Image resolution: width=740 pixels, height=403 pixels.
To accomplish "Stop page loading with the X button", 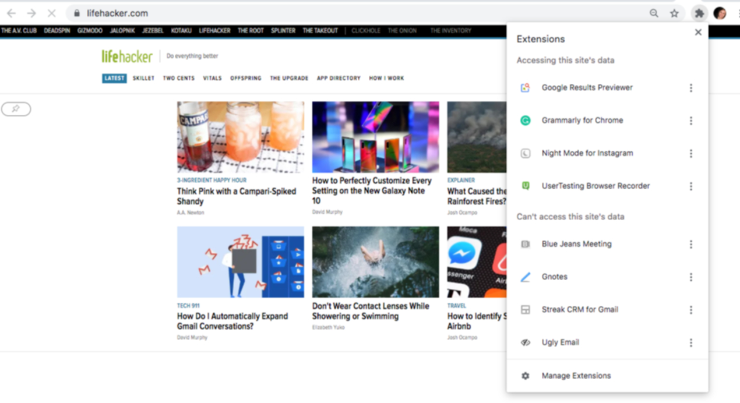I will click(x=51, y=13).
